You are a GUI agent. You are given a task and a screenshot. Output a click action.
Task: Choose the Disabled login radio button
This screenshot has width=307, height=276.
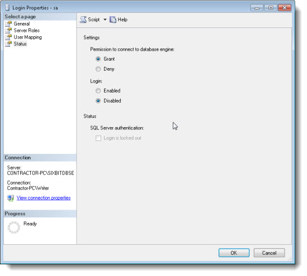coord(98,101)
